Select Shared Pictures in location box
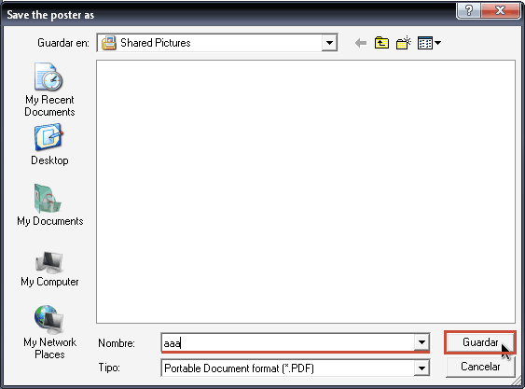The image size is (525, 389). (x=155, y=43)
